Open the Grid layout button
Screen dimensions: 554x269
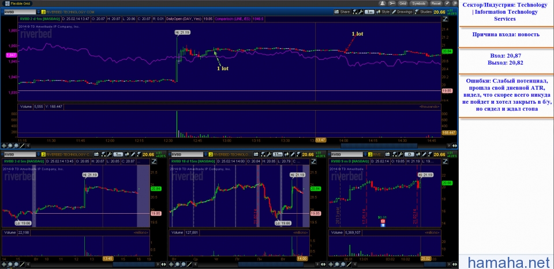pos(402,3)
